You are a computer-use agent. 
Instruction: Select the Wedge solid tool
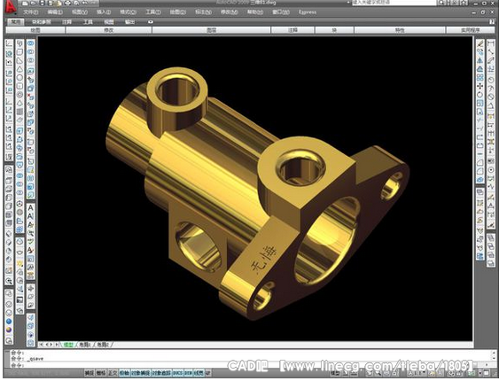pos(19,60)
